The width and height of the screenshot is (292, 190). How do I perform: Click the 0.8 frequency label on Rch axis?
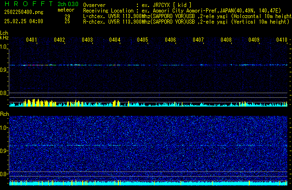4,174
